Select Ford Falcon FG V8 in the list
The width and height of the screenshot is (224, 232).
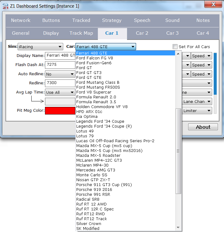click(125, 58)
